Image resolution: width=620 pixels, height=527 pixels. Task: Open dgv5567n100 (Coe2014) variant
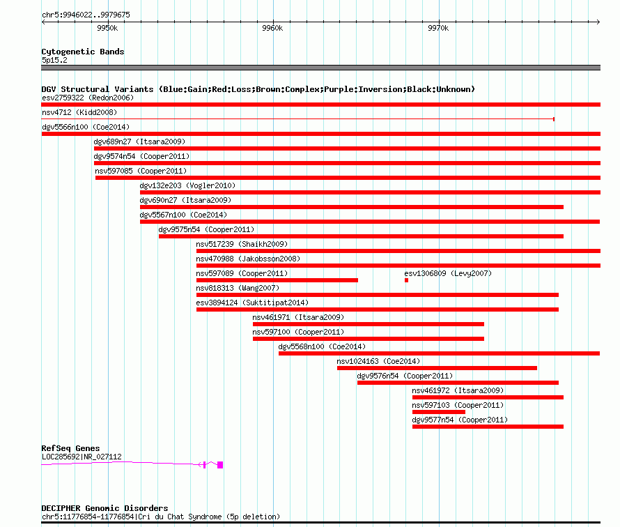(x=370, y=222)
